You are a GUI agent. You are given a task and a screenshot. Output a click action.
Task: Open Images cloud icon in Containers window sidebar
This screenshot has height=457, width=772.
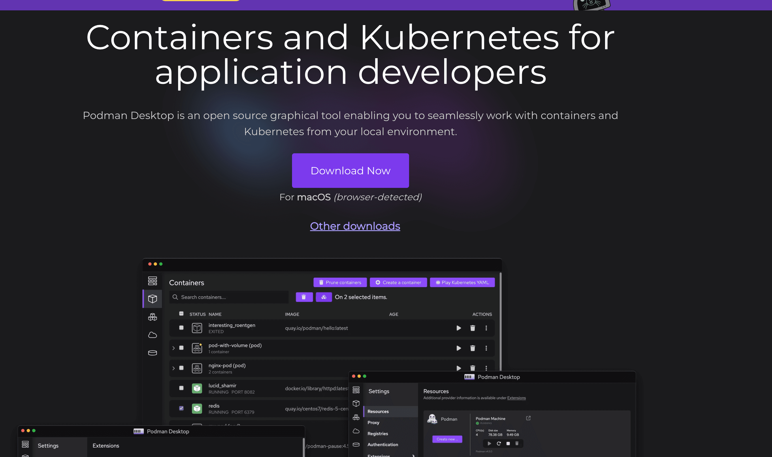pos(152,335)
